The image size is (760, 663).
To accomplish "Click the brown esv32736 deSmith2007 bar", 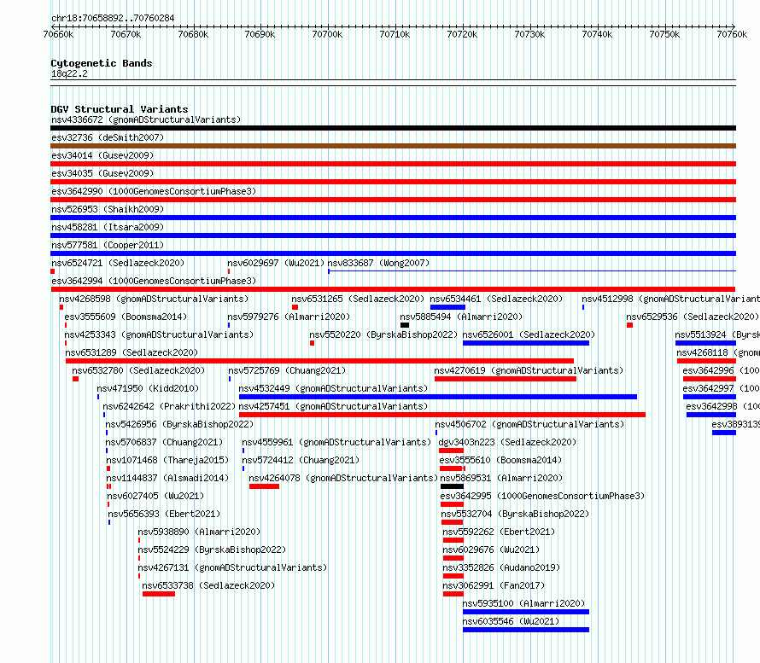I will click(393, 146).
